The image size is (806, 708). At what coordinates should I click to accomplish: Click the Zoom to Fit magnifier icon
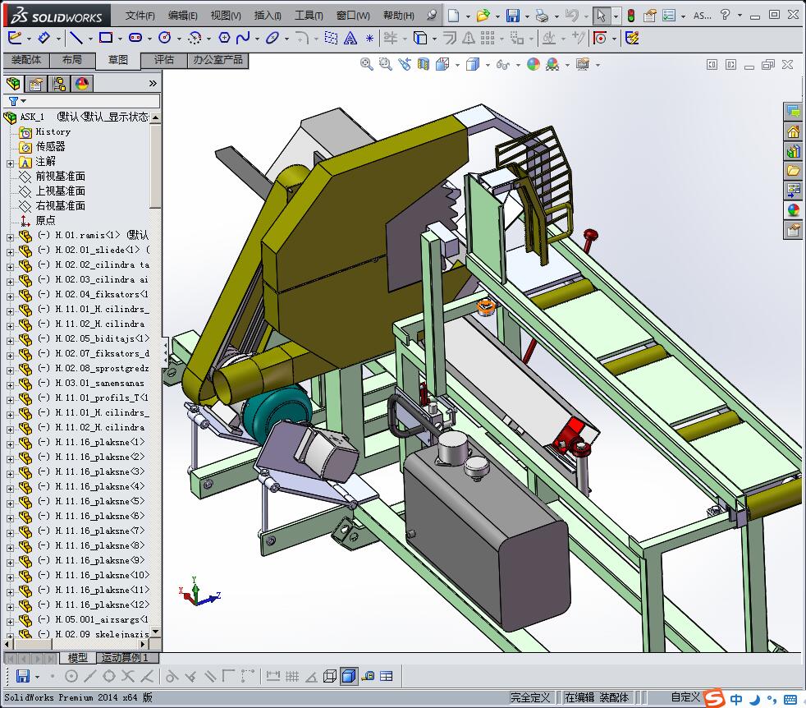(367, 65)
